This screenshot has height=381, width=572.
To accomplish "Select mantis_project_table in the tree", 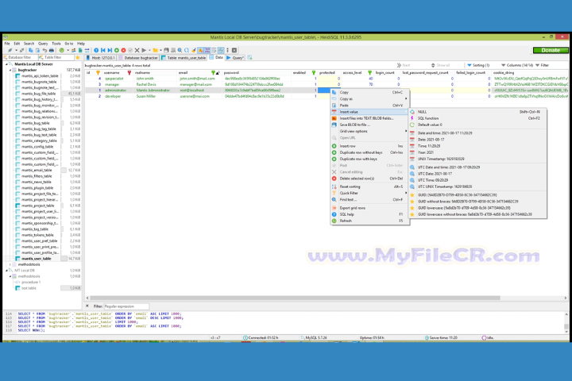I will click(x=38, y=206).
